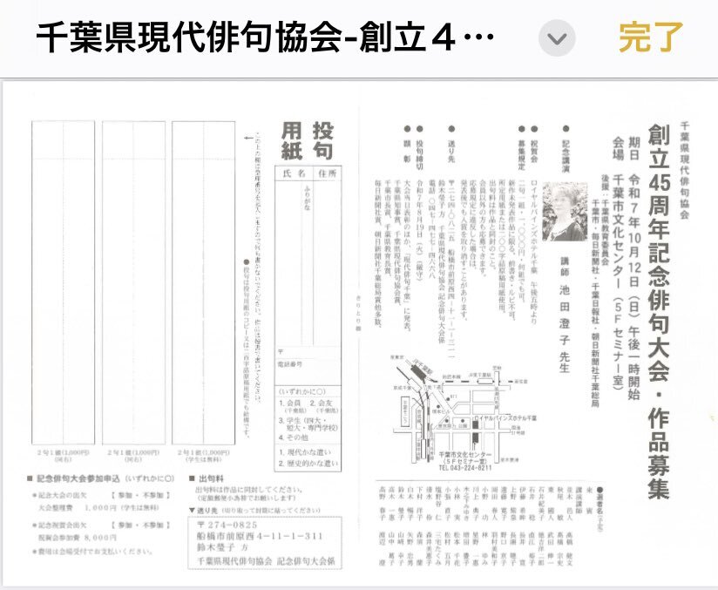Tap postal code 〒274-0825
Image resolution: width=718 pixels, height=590 pixels.
(x=227, y=525)
